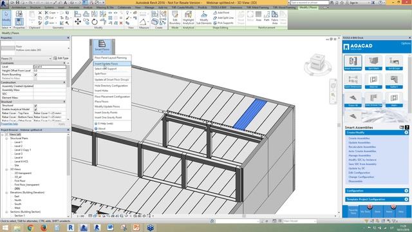Open PowerPoint from the taskbar

[x=136, y=227]
